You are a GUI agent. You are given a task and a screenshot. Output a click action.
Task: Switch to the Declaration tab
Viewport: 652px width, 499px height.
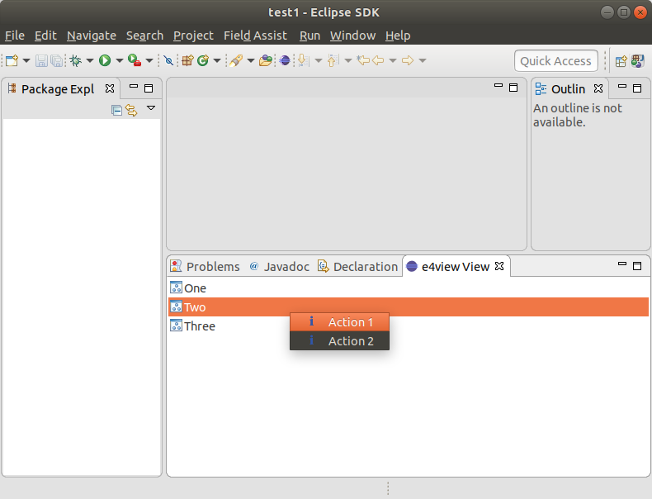click(x=357, y=266)
